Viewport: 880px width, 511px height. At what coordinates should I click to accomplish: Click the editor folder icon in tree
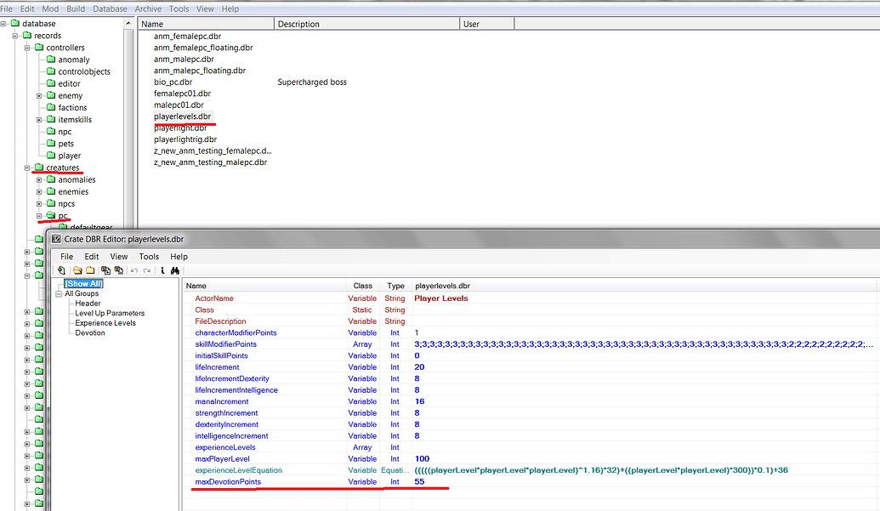click(x=51, y=84)
